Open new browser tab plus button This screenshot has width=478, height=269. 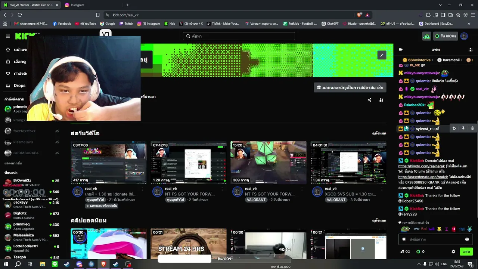pyautogui.click(x=127, y=5)
